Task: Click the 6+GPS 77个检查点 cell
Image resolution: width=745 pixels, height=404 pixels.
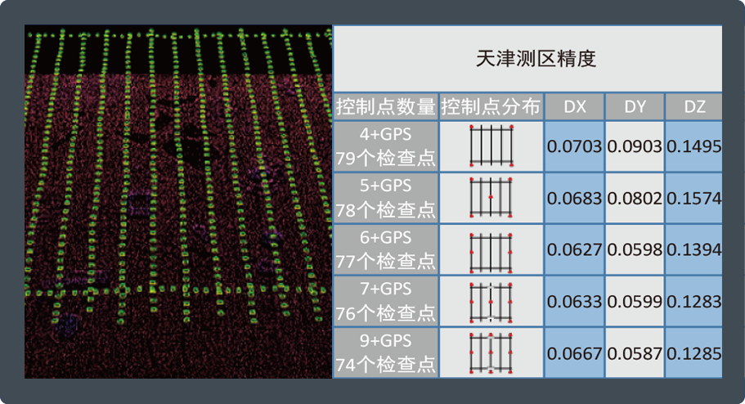Action: (386, 250)
